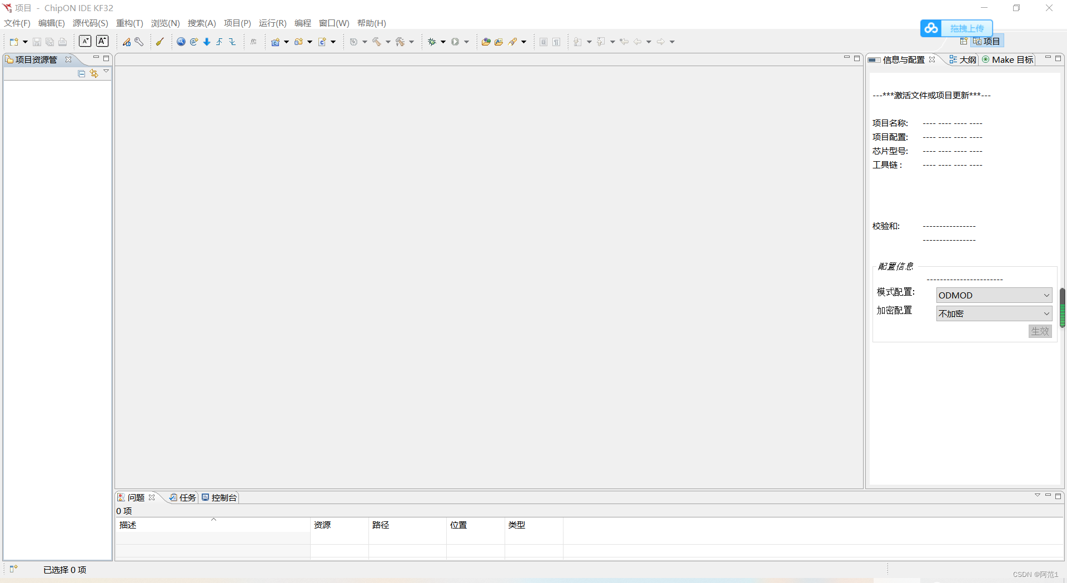
Task: Open the Debug dropdown arrow
Action: click(443, 42)
